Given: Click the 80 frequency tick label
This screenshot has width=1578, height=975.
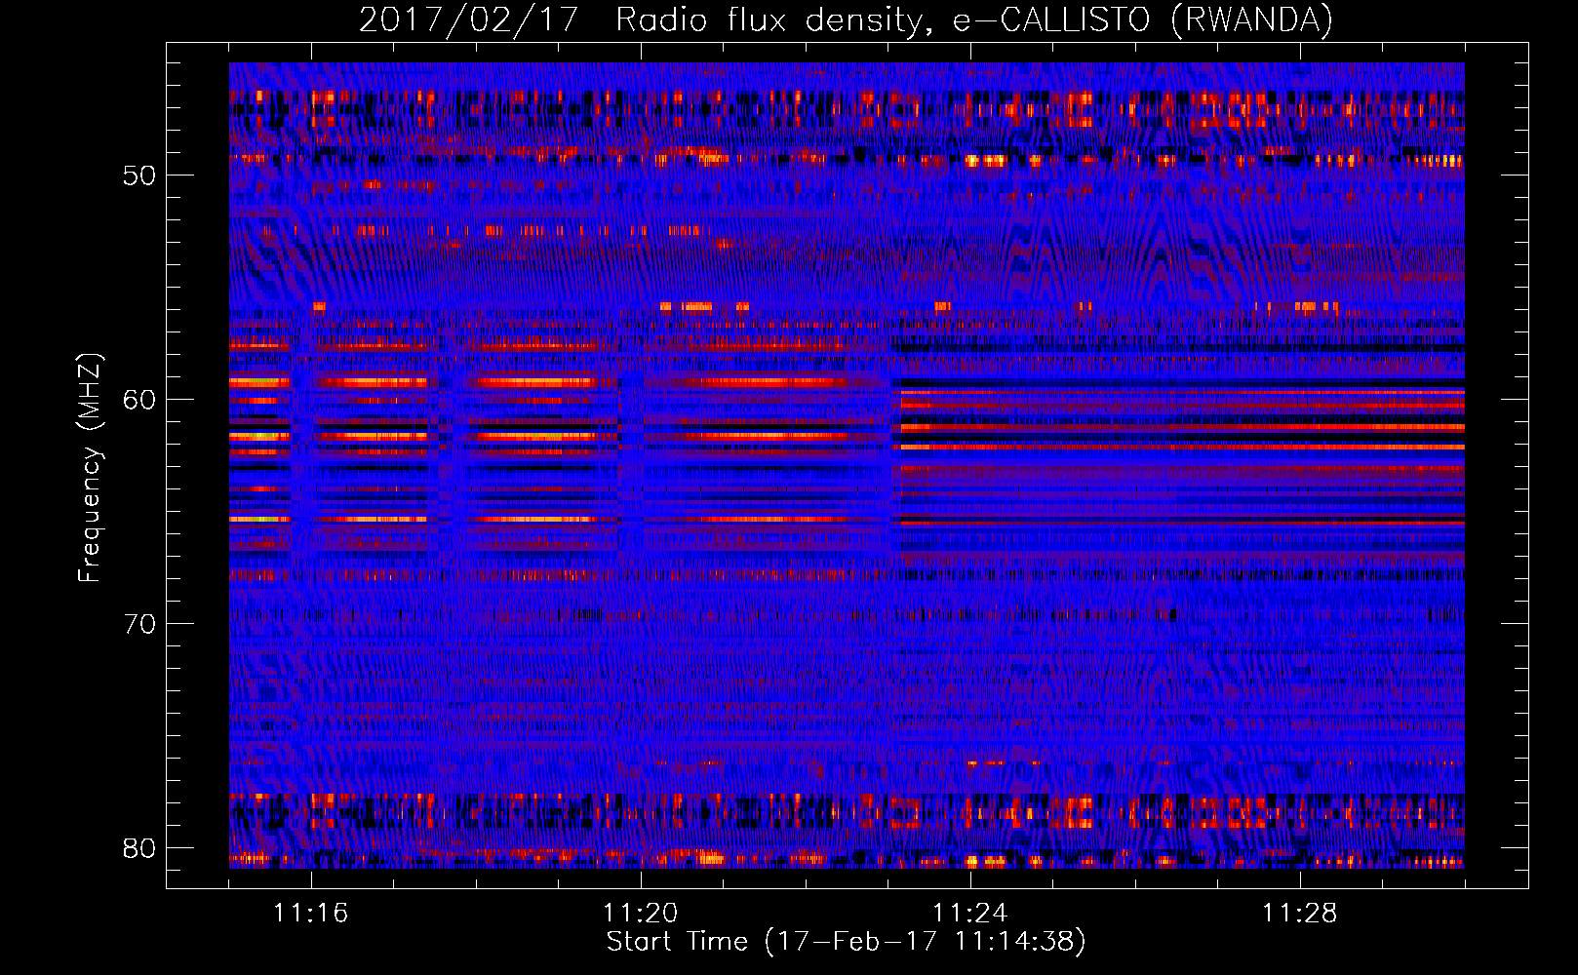Looking at the screenshot, I should (x=139, y=848).
